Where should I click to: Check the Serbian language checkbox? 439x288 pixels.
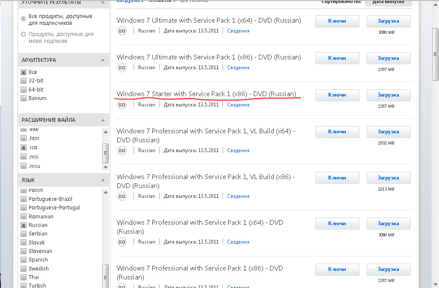[x=24, y=234]
